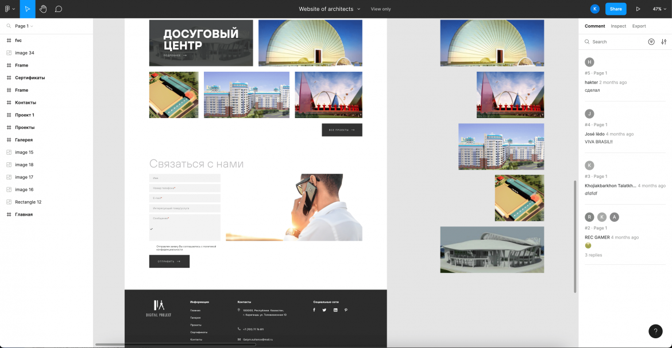
Task: Activate the Comment tool
Action: click(x=59, y=9)
